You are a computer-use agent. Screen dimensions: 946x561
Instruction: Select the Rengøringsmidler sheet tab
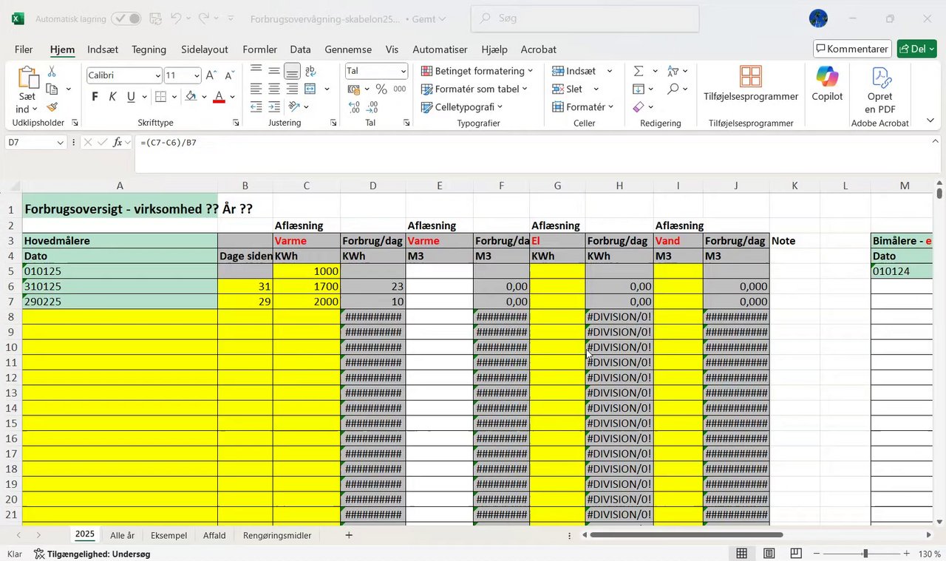(x=277, y=535)
